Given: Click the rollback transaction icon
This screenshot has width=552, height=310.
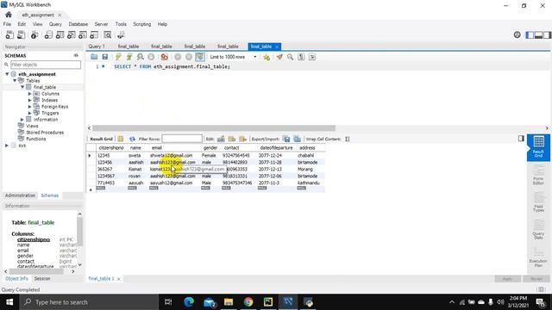Looking at the screenshot, I should click(189, 57).
